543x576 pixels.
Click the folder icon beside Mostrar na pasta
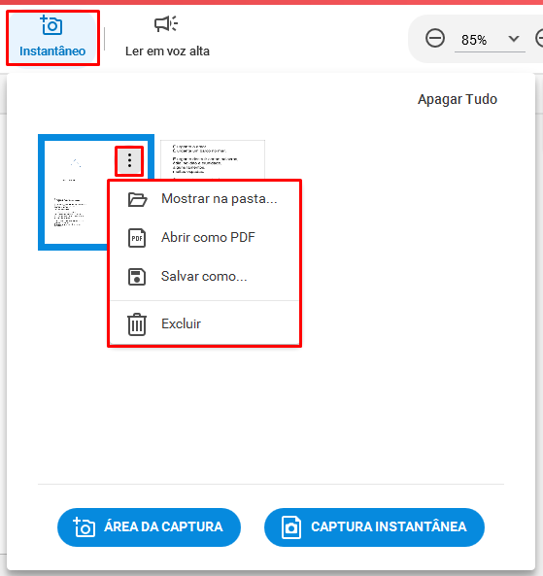(137, 199)
